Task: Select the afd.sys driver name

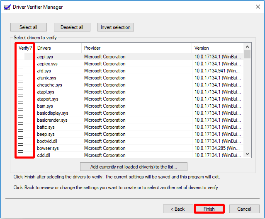Action: click(x=44, y=71)
